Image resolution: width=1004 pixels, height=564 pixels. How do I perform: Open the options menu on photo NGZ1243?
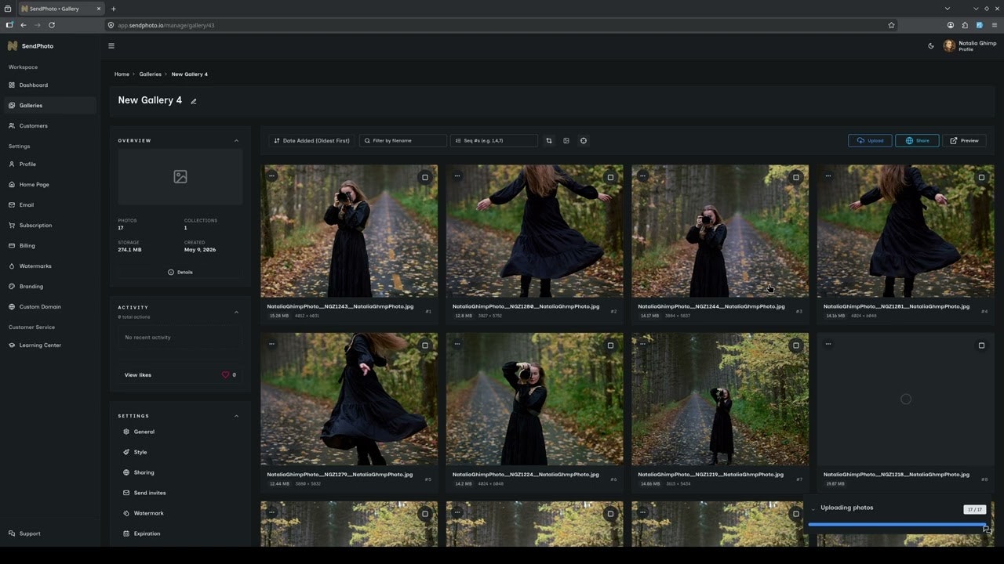pyautogui.click(x=271, y=176)
